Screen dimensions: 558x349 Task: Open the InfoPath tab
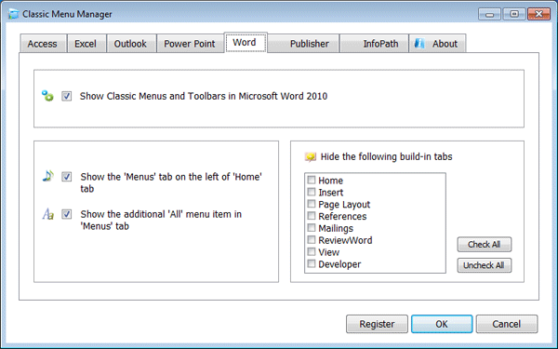pos(374,44)
